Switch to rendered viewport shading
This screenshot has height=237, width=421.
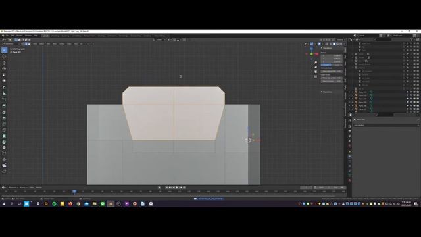click(x=341, y=44)
